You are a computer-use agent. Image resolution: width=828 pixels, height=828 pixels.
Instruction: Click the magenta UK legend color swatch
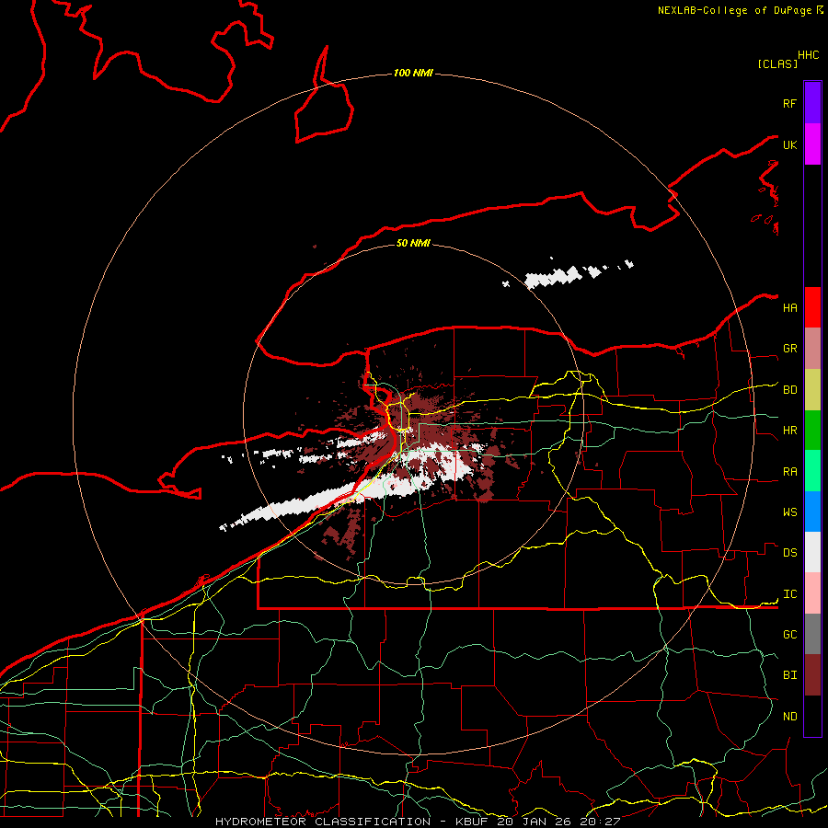pos(812,144)
